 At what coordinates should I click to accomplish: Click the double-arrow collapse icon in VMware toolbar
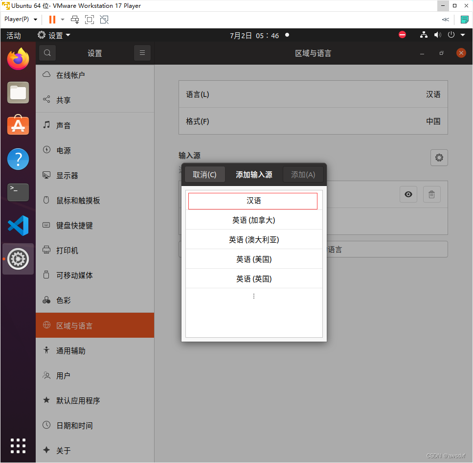coord(446,20)
